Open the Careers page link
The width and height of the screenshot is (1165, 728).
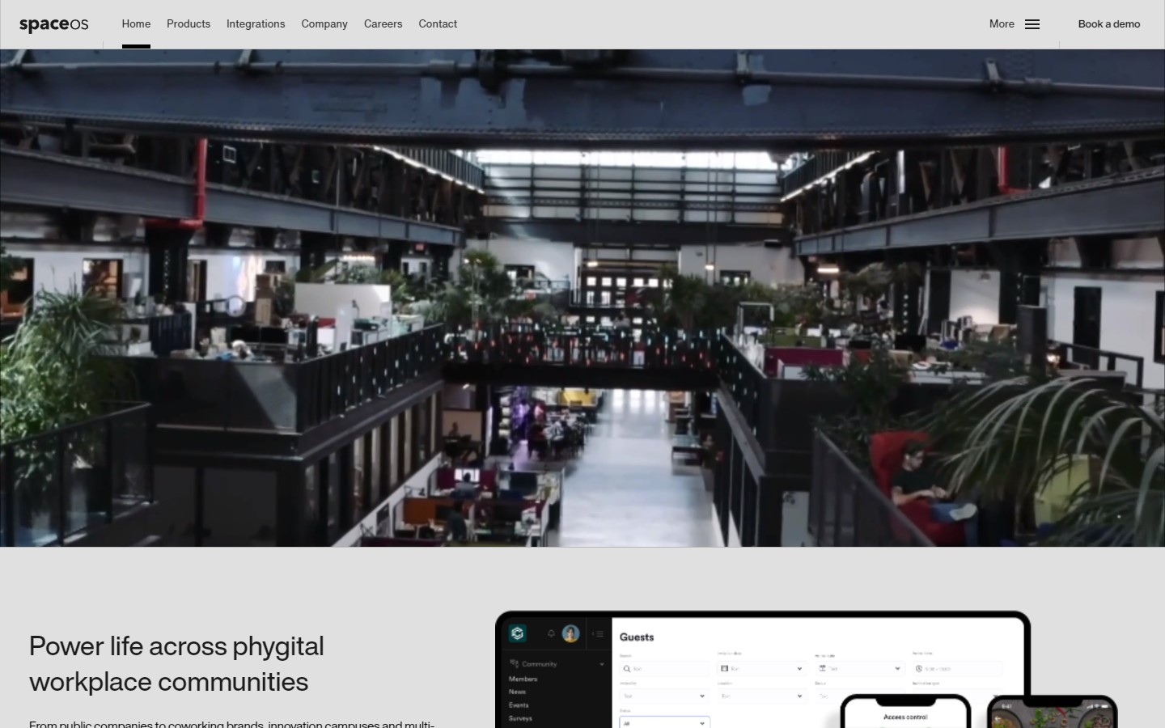pos(383,23)
